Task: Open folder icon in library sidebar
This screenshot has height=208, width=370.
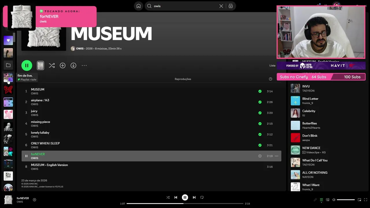Action: click(8, 65)
